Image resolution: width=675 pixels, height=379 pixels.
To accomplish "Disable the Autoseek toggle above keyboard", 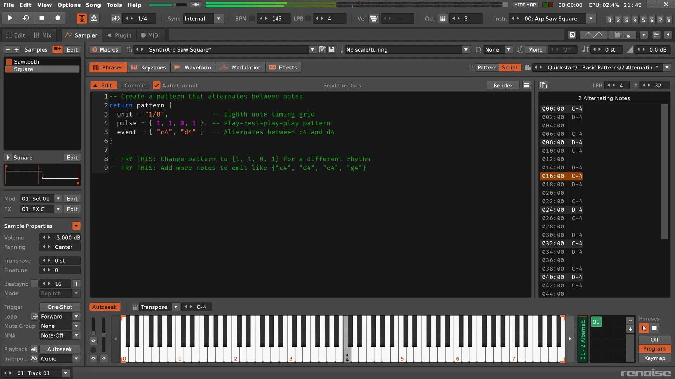I will tap(104, 307).
